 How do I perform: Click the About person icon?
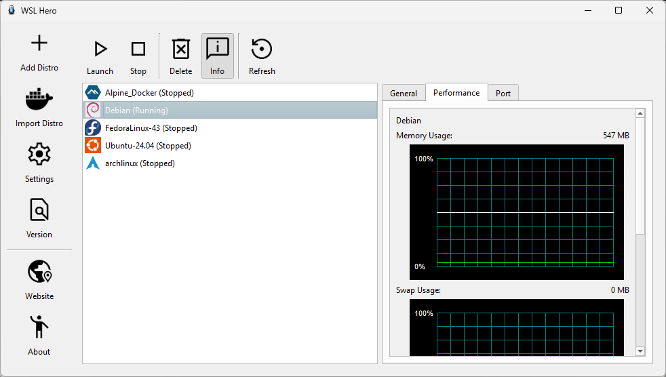(39, 328)
